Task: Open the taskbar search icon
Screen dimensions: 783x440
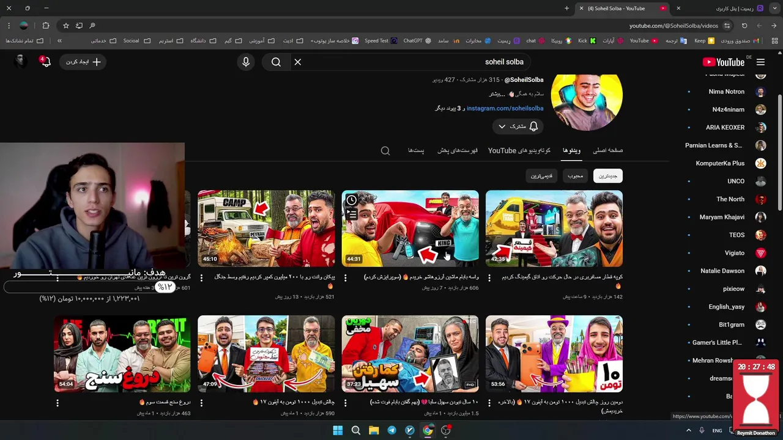Action: tap(355, 430)
